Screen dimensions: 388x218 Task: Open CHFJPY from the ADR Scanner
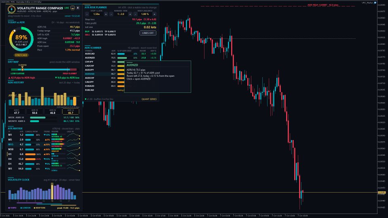(x=104, y=62)
